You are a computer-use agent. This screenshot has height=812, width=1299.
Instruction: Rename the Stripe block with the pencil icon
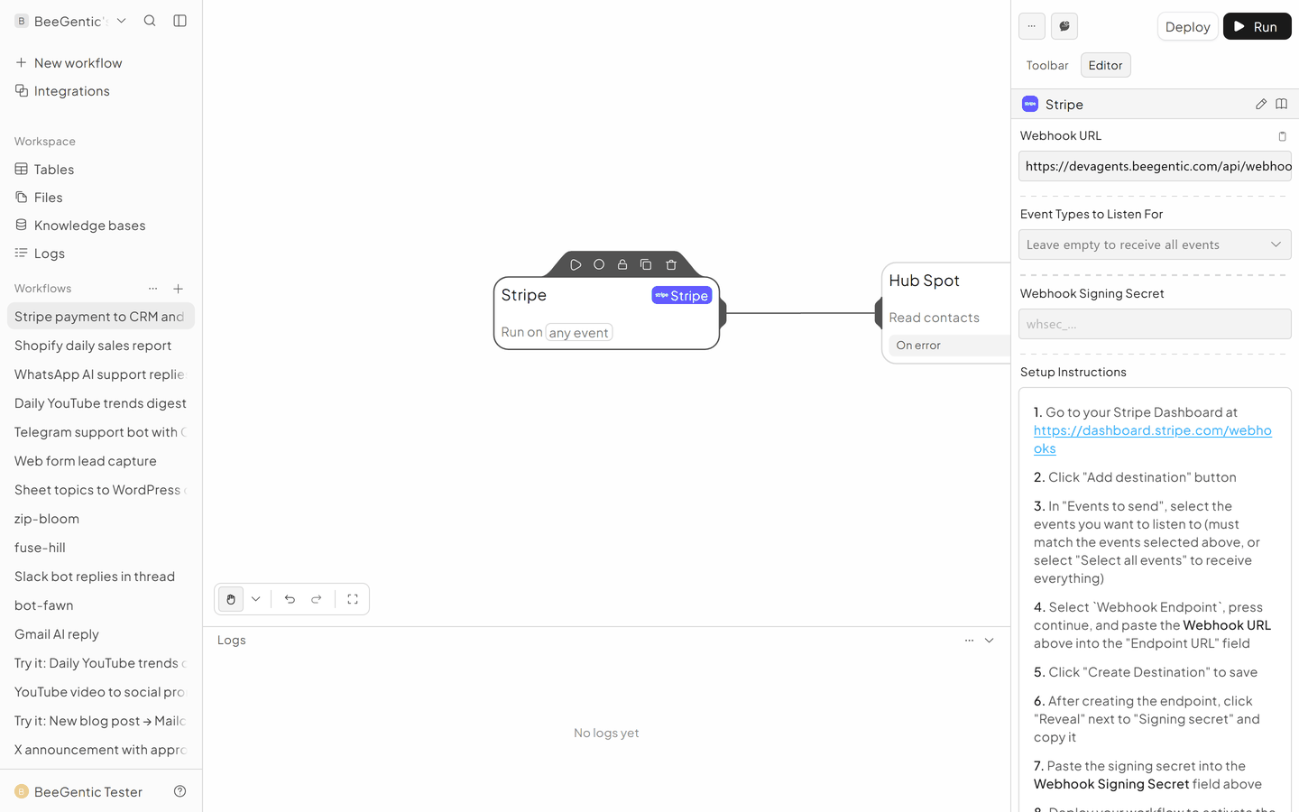click(1261, 104)
